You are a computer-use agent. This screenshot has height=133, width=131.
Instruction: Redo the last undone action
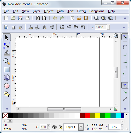coord(62,18)
